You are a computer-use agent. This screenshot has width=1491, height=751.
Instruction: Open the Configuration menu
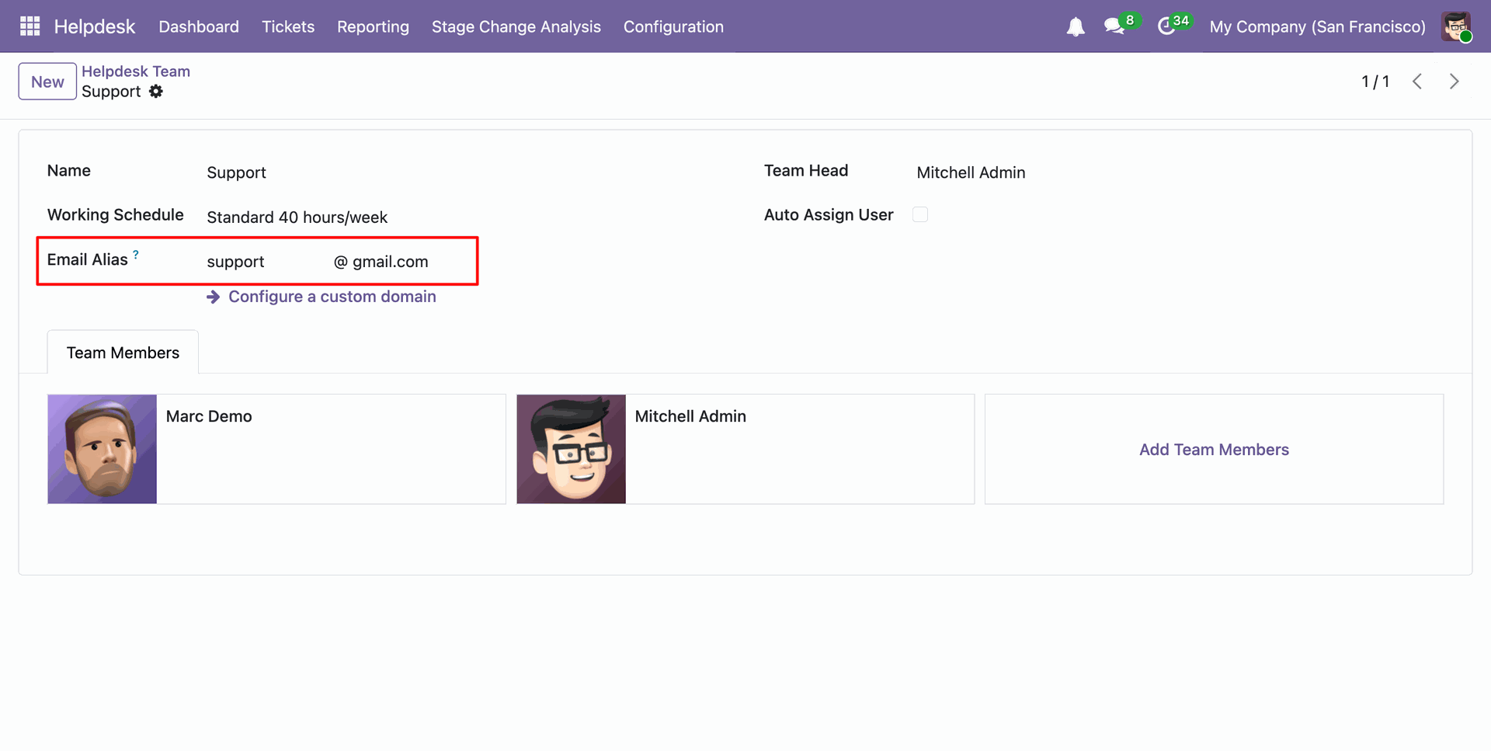[x=673, y=26]
